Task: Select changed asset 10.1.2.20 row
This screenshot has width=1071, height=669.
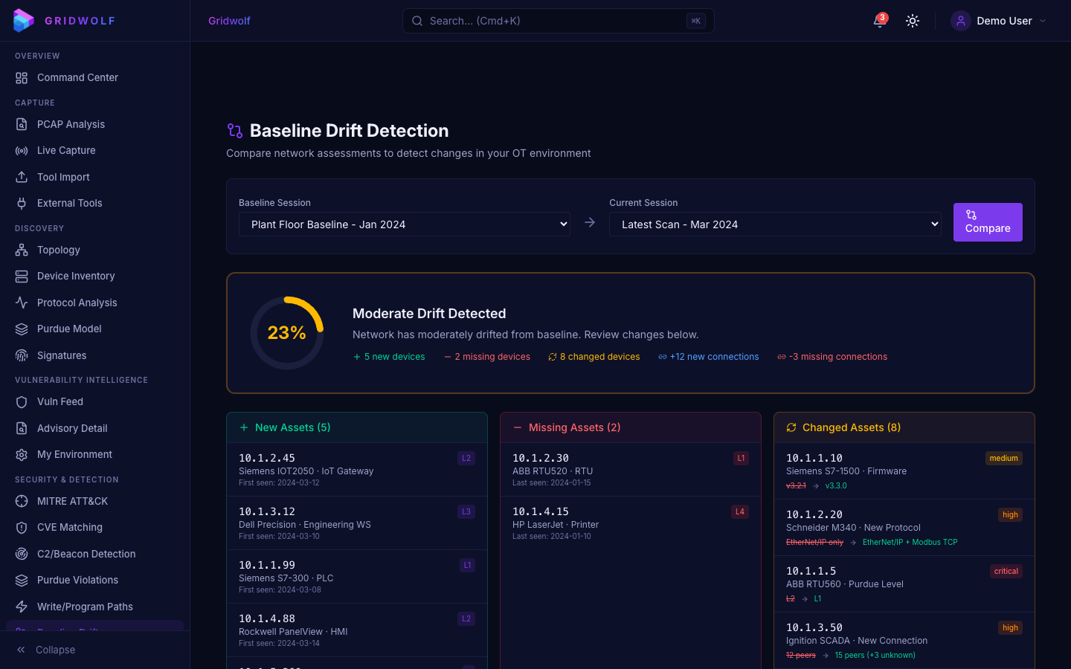Action: click(x=904, y=528)
